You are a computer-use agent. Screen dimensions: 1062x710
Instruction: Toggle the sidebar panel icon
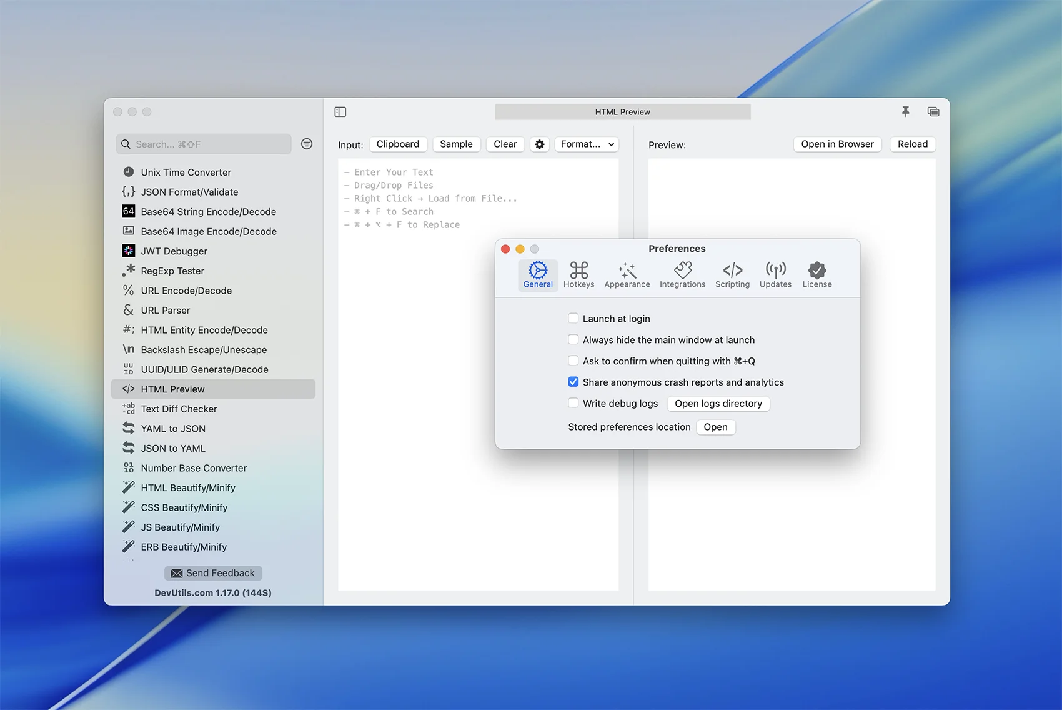pyautogui.click(x=340, y=112)
